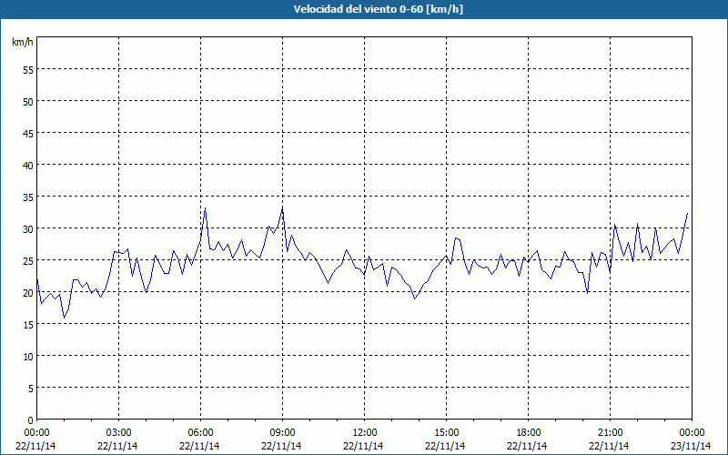Select the 15 y-axis value
This screenshot has width=728, height=455.
click(28, 325)
